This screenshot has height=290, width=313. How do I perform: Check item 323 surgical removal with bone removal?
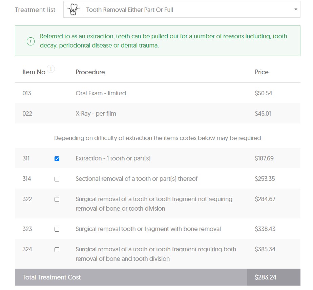[x=57, y=229]
